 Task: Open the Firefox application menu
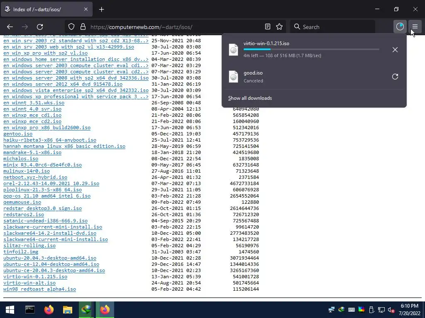pyautogui.click(x=415, y=26)
